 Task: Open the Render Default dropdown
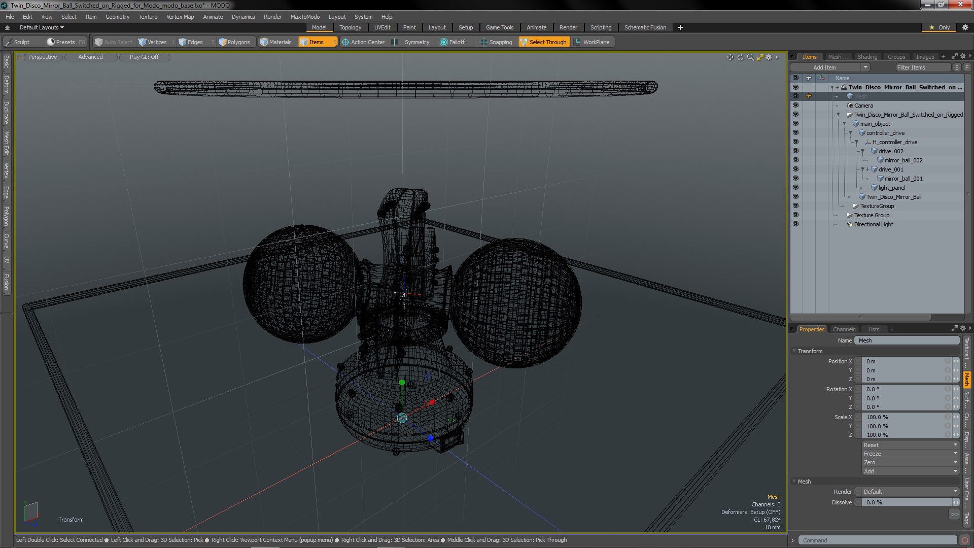click(910, 492)
